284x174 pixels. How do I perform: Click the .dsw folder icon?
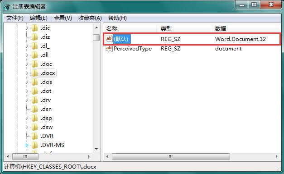[34, 127]
